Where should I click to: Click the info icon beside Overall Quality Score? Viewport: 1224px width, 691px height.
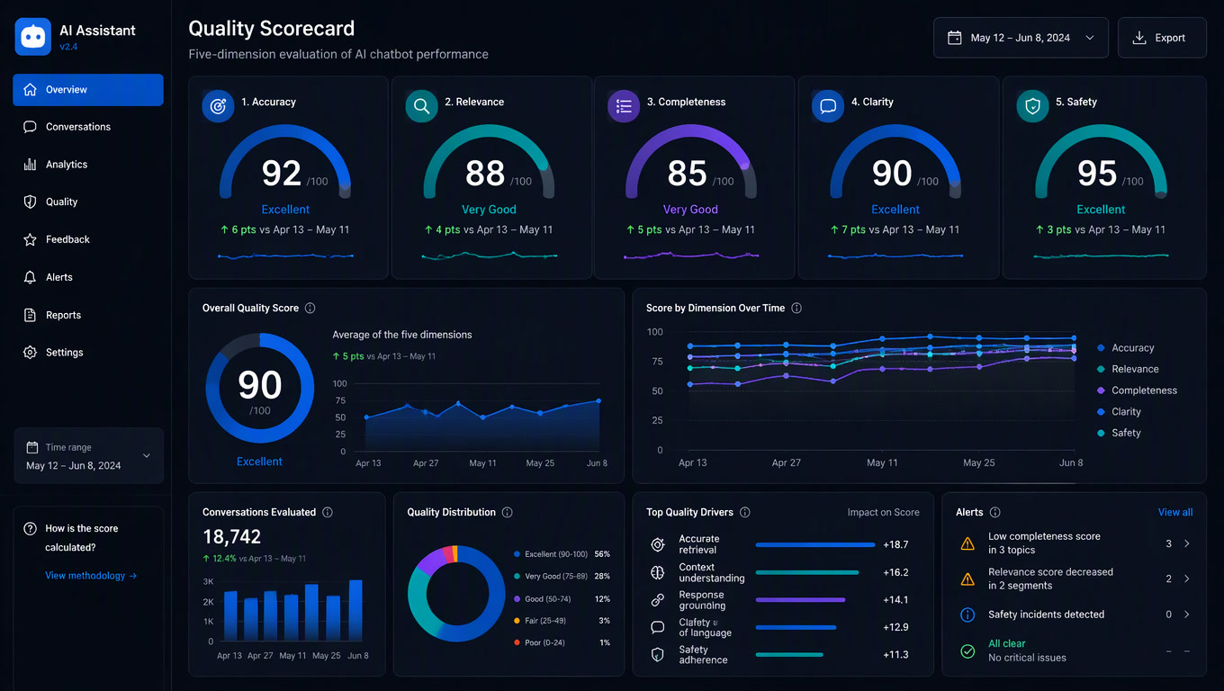pos(310,308)
